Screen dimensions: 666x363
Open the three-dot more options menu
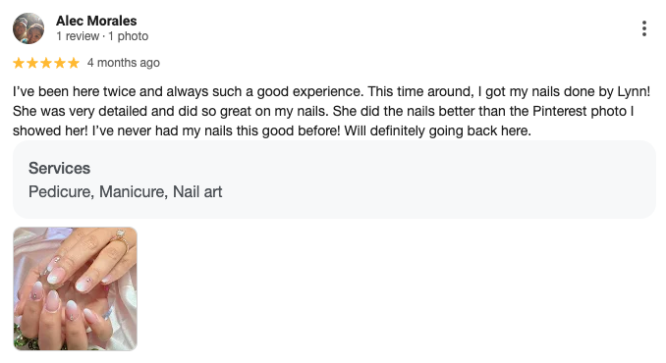coord(644,28)
